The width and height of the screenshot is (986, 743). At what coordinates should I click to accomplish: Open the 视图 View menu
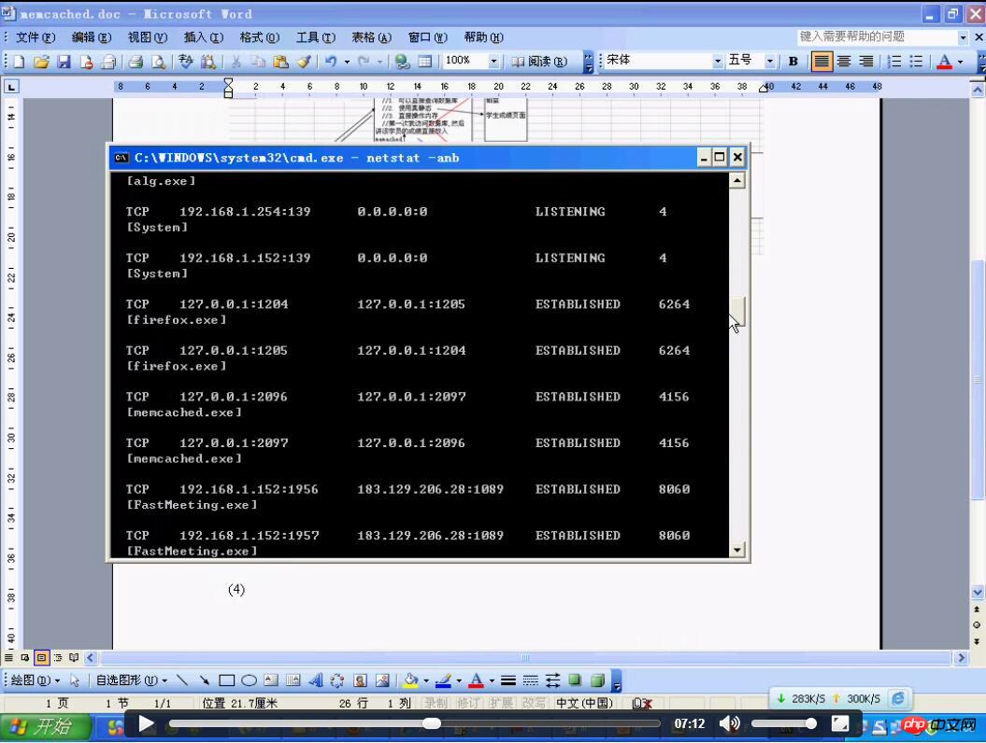(147, 37)
